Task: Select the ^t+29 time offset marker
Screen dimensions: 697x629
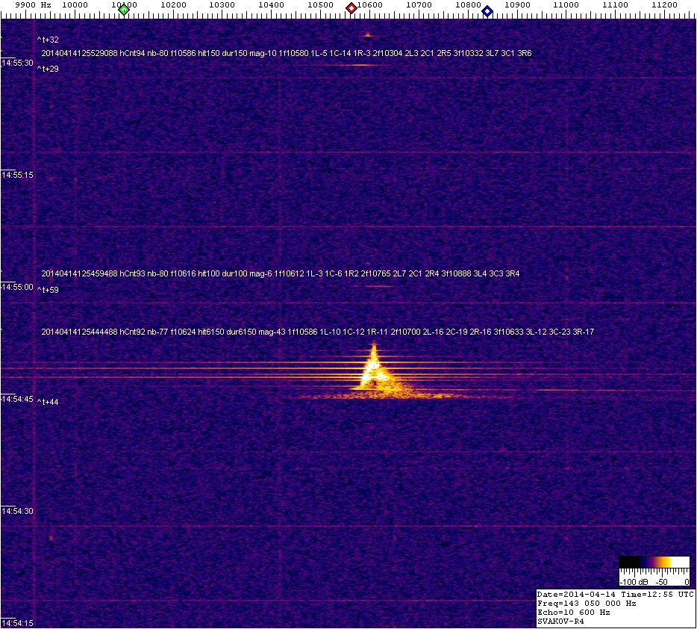Action: click(48, 69)
